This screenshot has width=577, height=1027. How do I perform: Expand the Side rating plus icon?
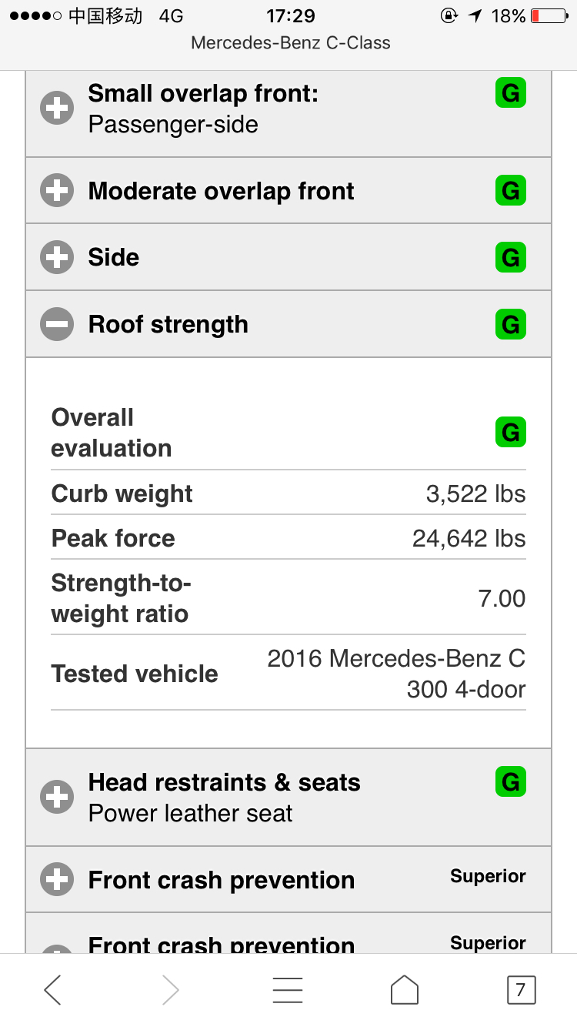coord(57,257)
